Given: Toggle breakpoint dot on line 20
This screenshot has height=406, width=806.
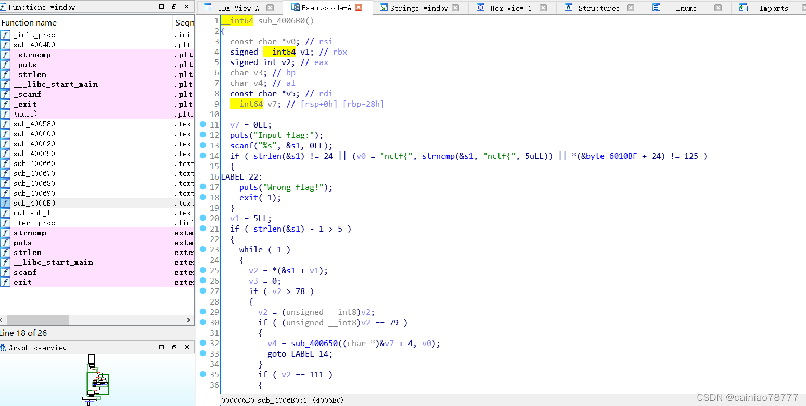Looking at the screenshot, I should click(x=203, y=218).
